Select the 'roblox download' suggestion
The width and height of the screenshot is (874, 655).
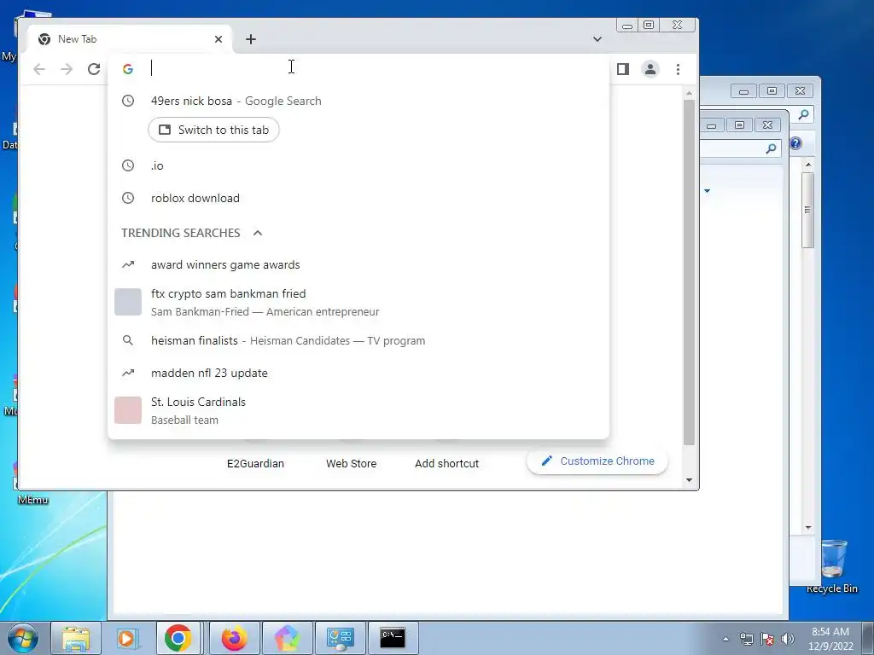point(358,198)
